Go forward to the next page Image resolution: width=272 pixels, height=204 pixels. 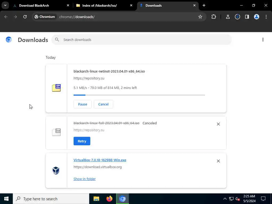pyautogui.click(x=15, y=17)
